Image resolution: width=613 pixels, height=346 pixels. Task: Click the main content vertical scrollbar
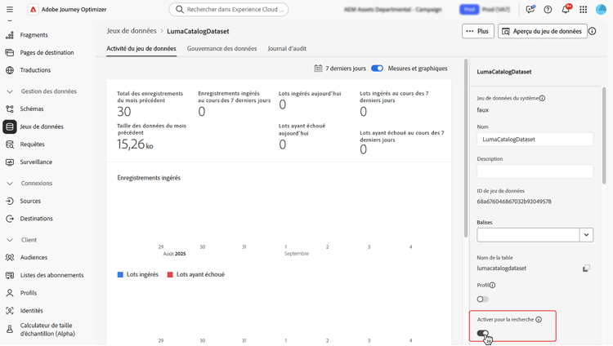pyautogui.click(x=466, y=149)
